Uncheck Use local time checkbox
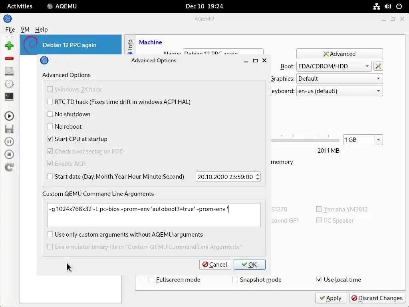Screen dimensions: 409x307 pyautogui.click(x=319, y=279)
